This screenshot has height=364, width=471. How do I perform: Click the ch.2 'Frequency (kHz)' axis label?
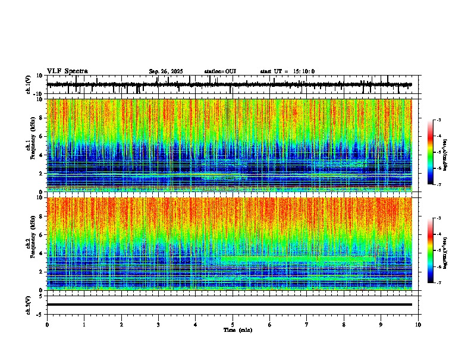pos(33,237)
